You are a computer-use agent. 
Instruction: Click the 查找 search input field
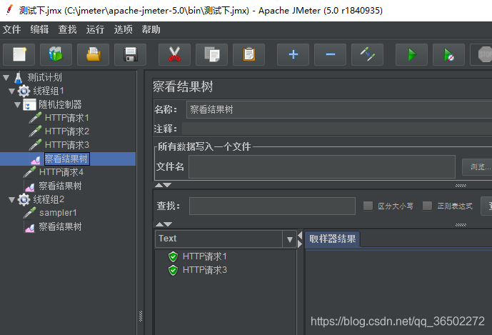pos(272,206)
